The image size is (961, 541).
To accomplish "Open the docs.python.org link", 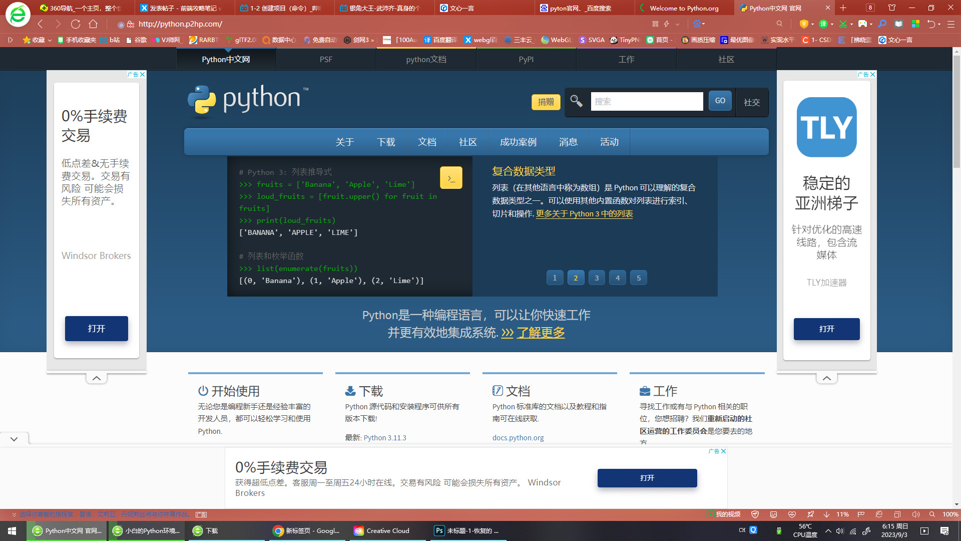I will tap(518, 438).
